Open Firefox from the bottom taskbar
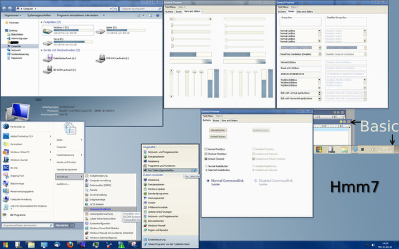Screen dimensions: 399x249 click(x=70, y=245)
